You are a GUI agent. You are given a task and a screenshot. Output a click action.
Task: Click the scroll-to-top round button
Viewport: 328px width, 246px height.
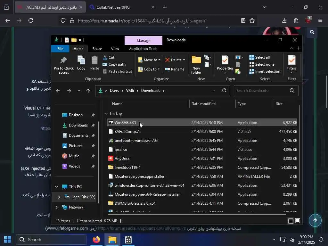coord(315,220)
